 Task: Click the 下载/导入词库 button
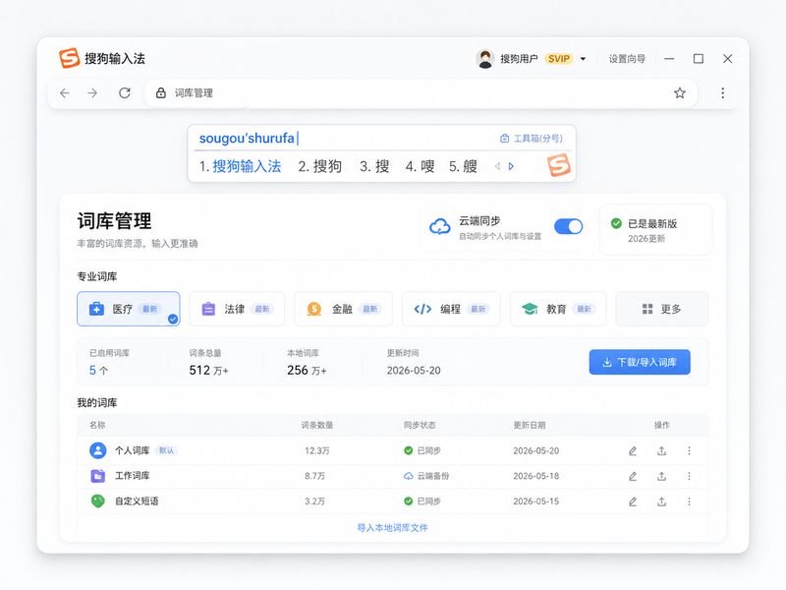pyautogui.click(x=640, y=362)
